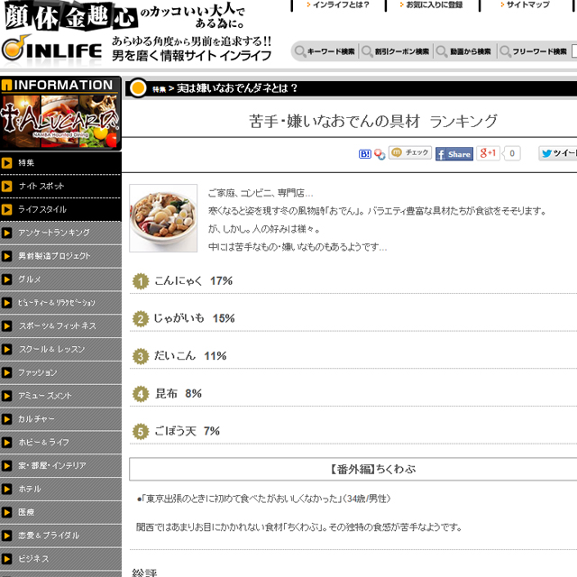
Task: Expand the ライフスタイル sidebar category
Action: point(60,209)
